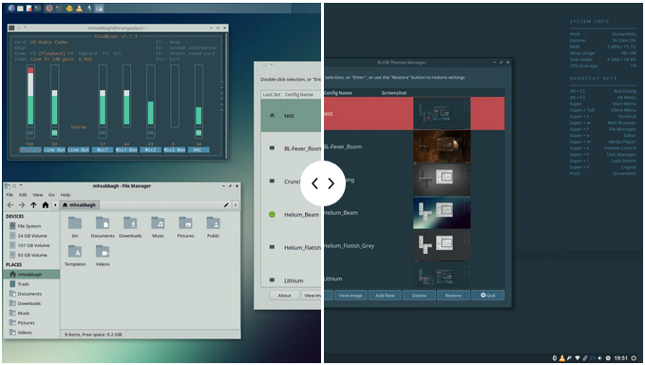The image size is (645, 365).
Task: Click the Restore button in Themes Manager
Action: [x=453, y=296]
